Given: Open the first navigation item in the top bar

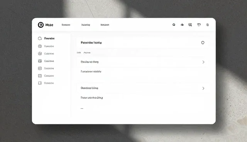Looking at the screenshot, I should pos(66,25).
